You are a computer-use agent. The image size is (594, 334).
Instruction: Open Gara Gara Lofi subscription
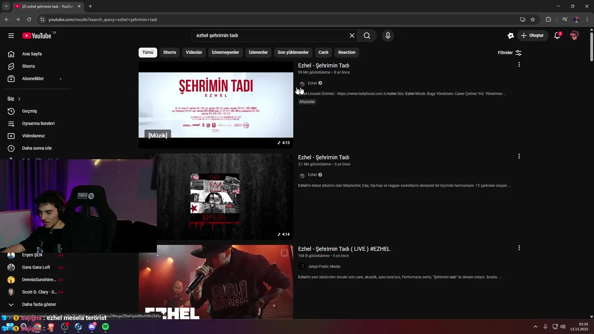[36, 267]
